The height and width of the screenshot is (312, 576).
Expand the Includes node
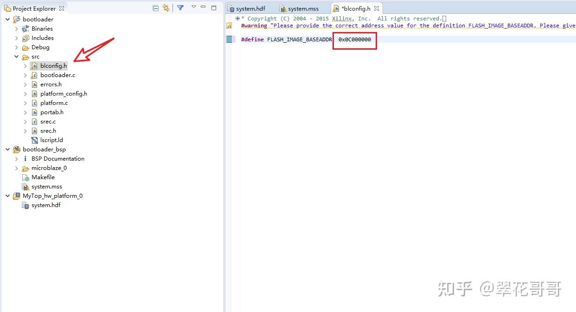coord(17,38)
